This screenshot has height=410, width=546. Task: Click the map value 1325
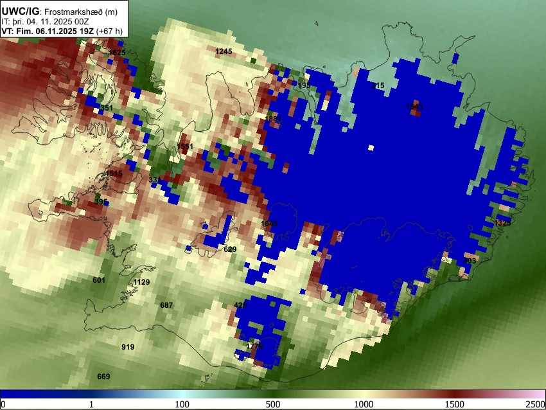pos(502,222)
